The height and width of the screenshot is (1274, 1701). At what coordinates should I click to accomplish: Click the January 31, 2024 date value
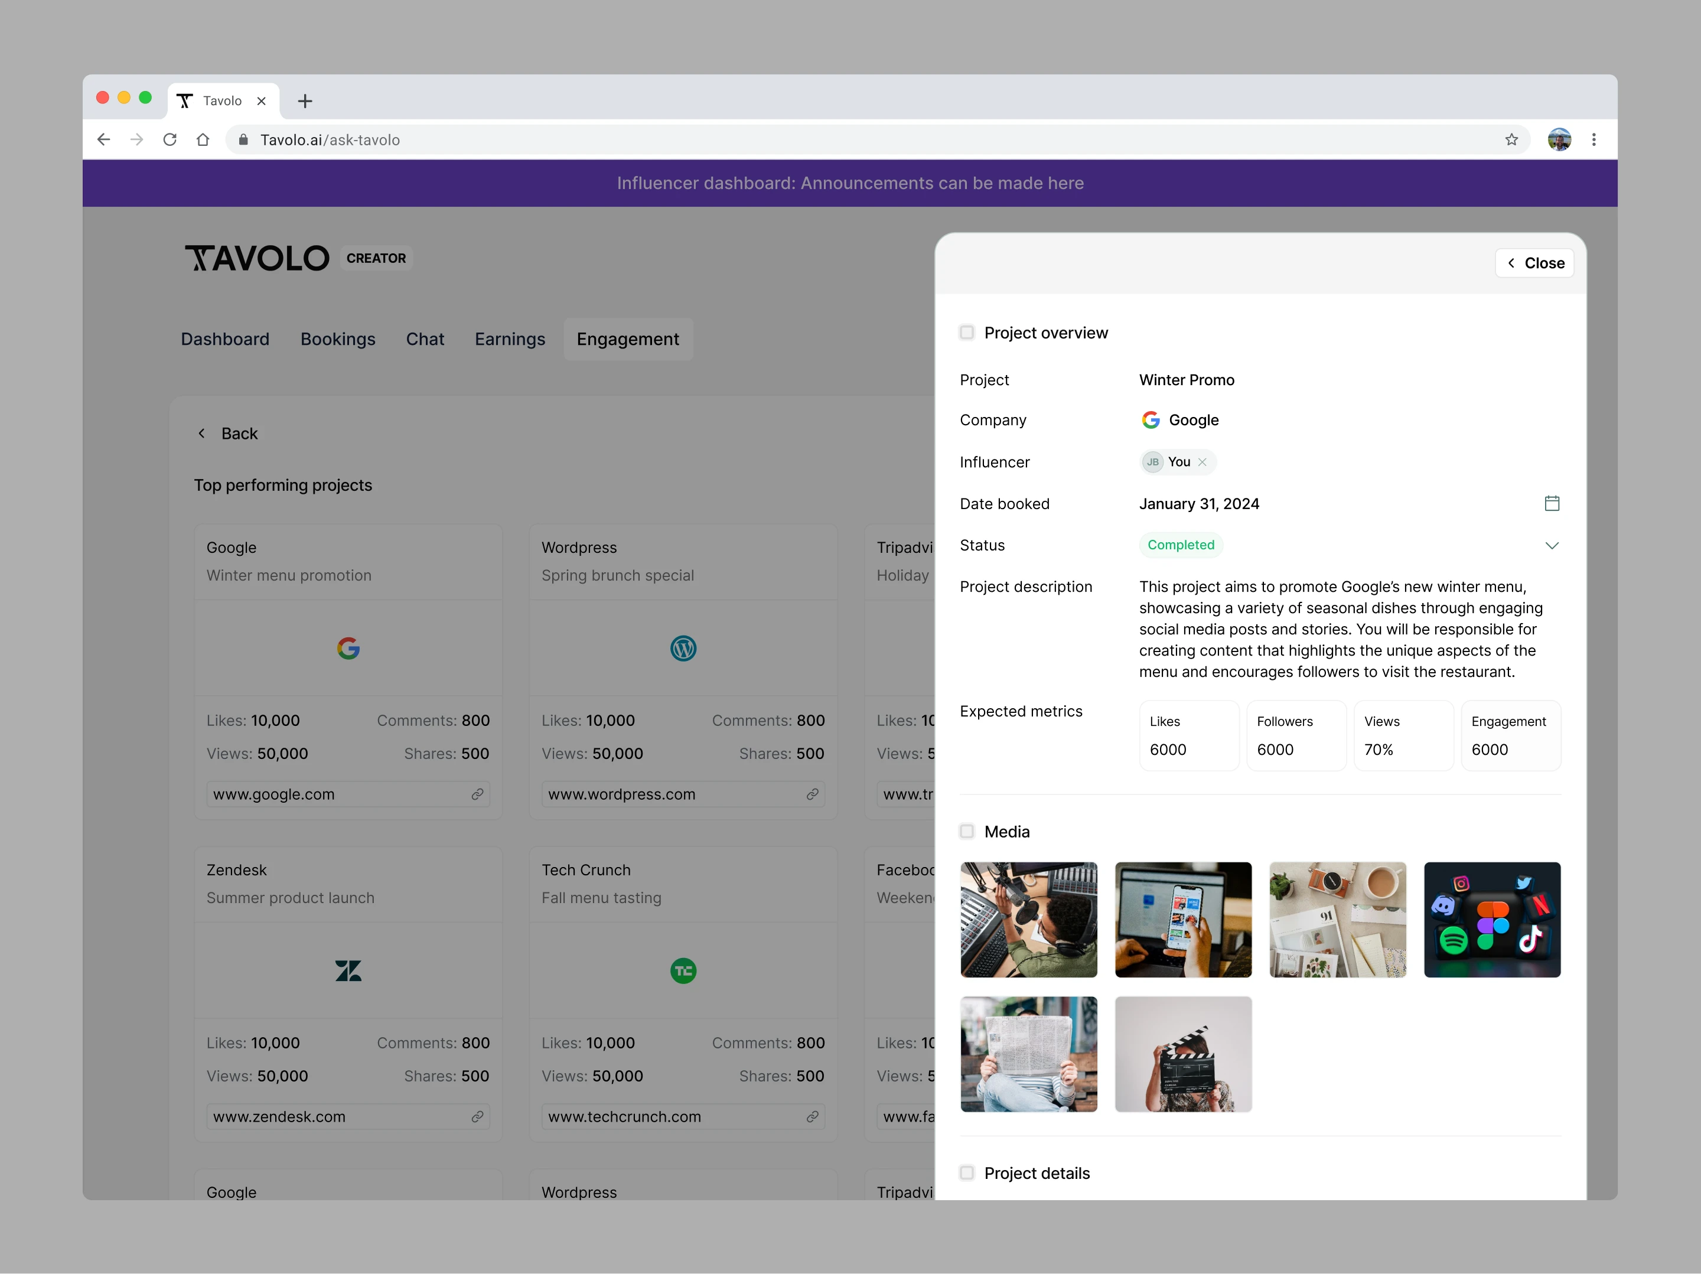coord(1199,504)
